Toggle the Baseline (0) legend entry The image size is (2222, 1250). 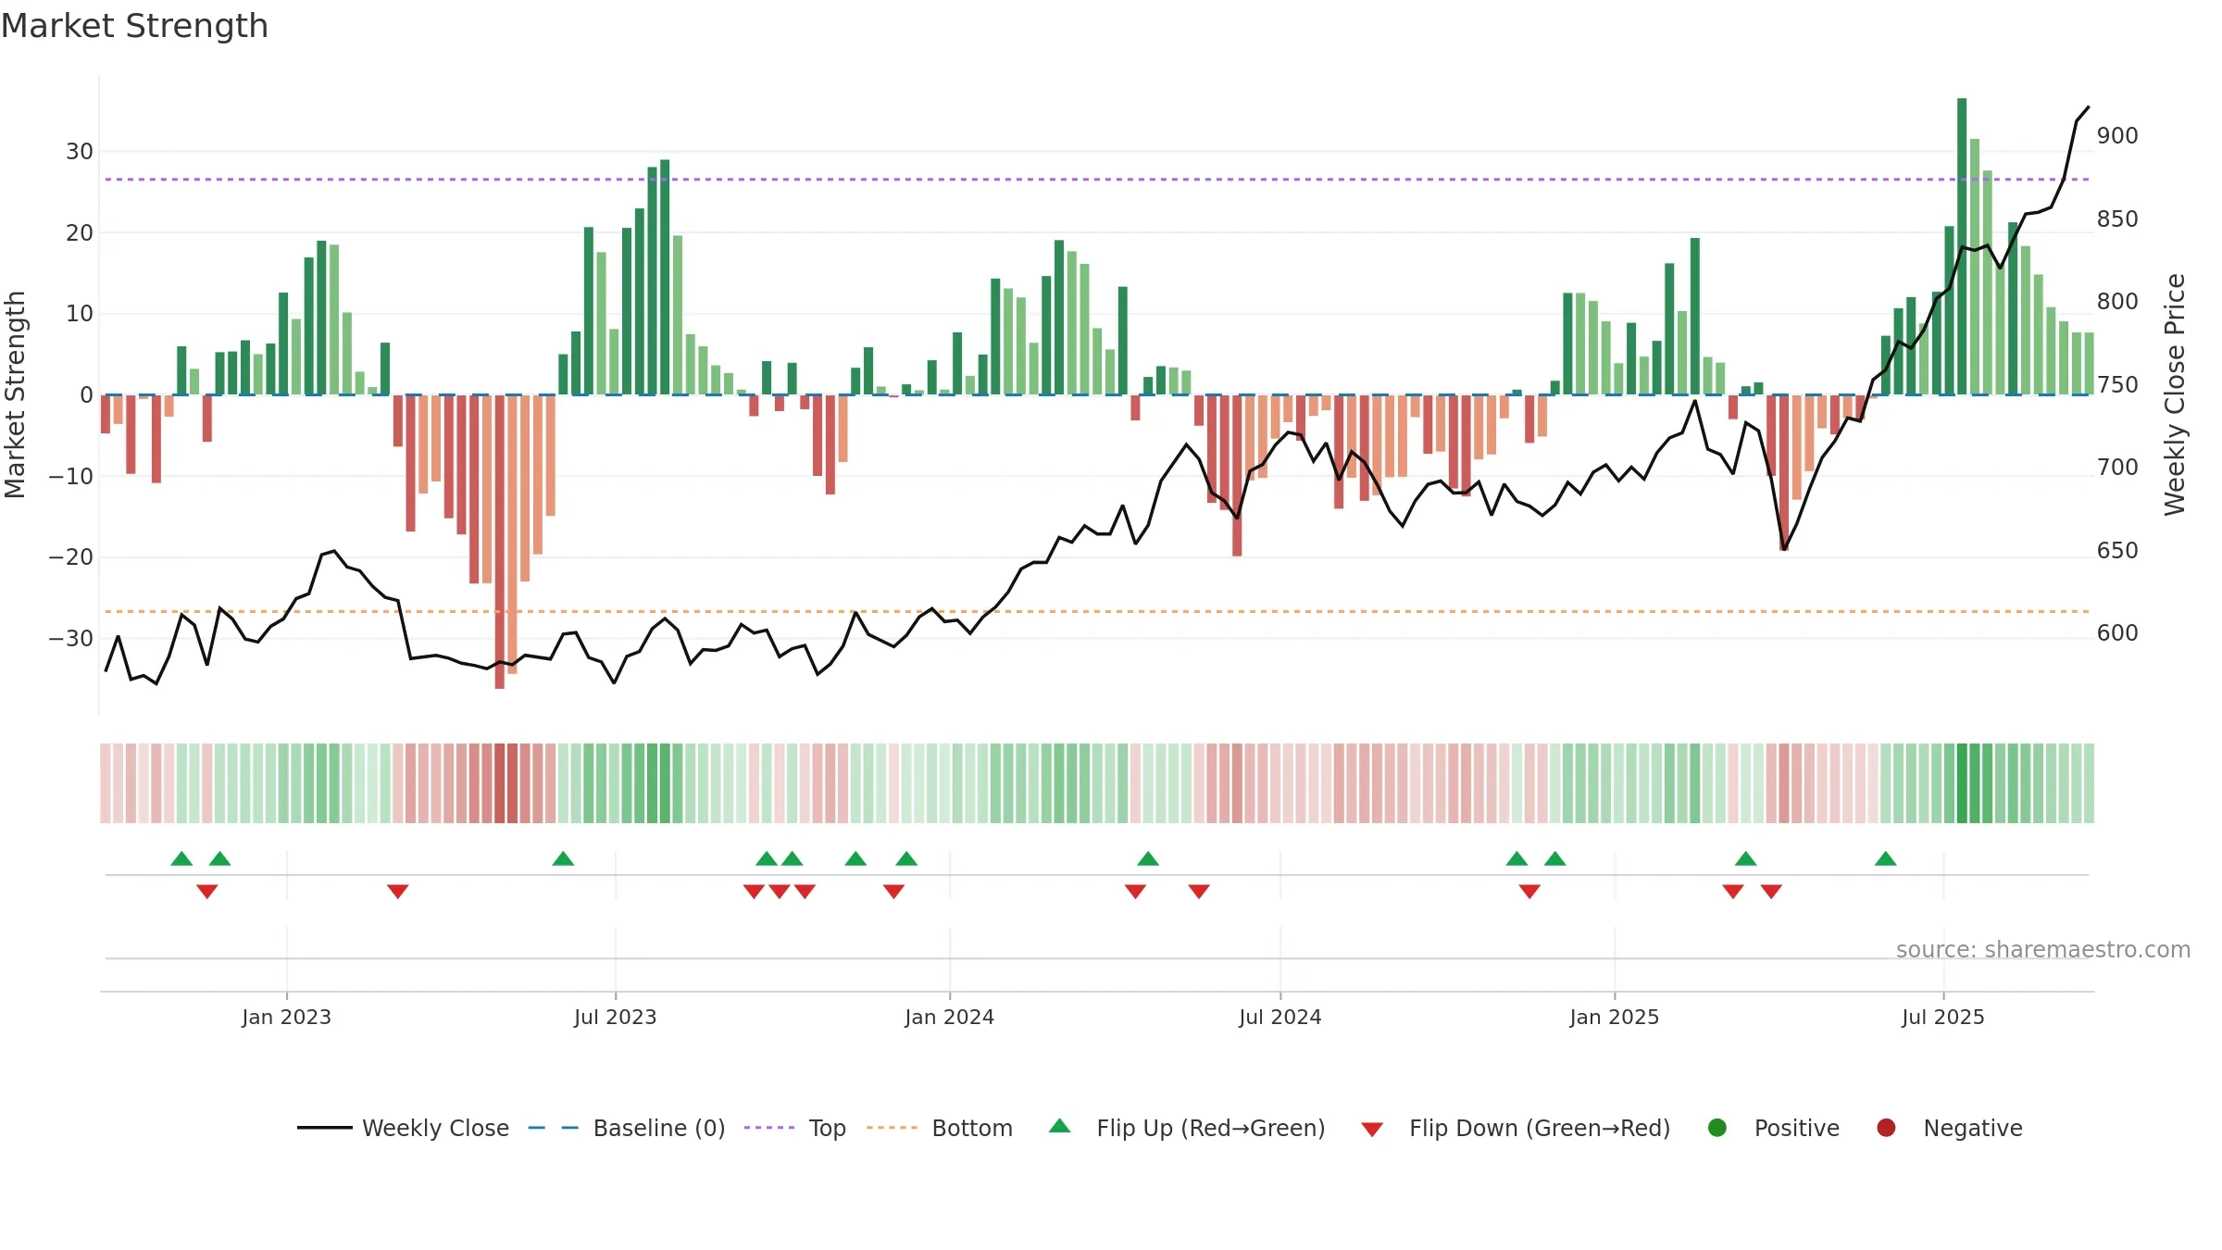[627, 1128]
